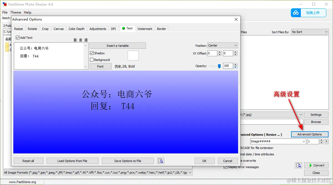Click the Opacity slider handle
The height and width of the screenshot is (185, 333).
[x=219, y=66]
